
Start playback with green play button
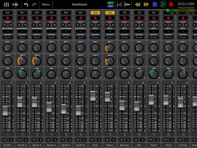163,5
